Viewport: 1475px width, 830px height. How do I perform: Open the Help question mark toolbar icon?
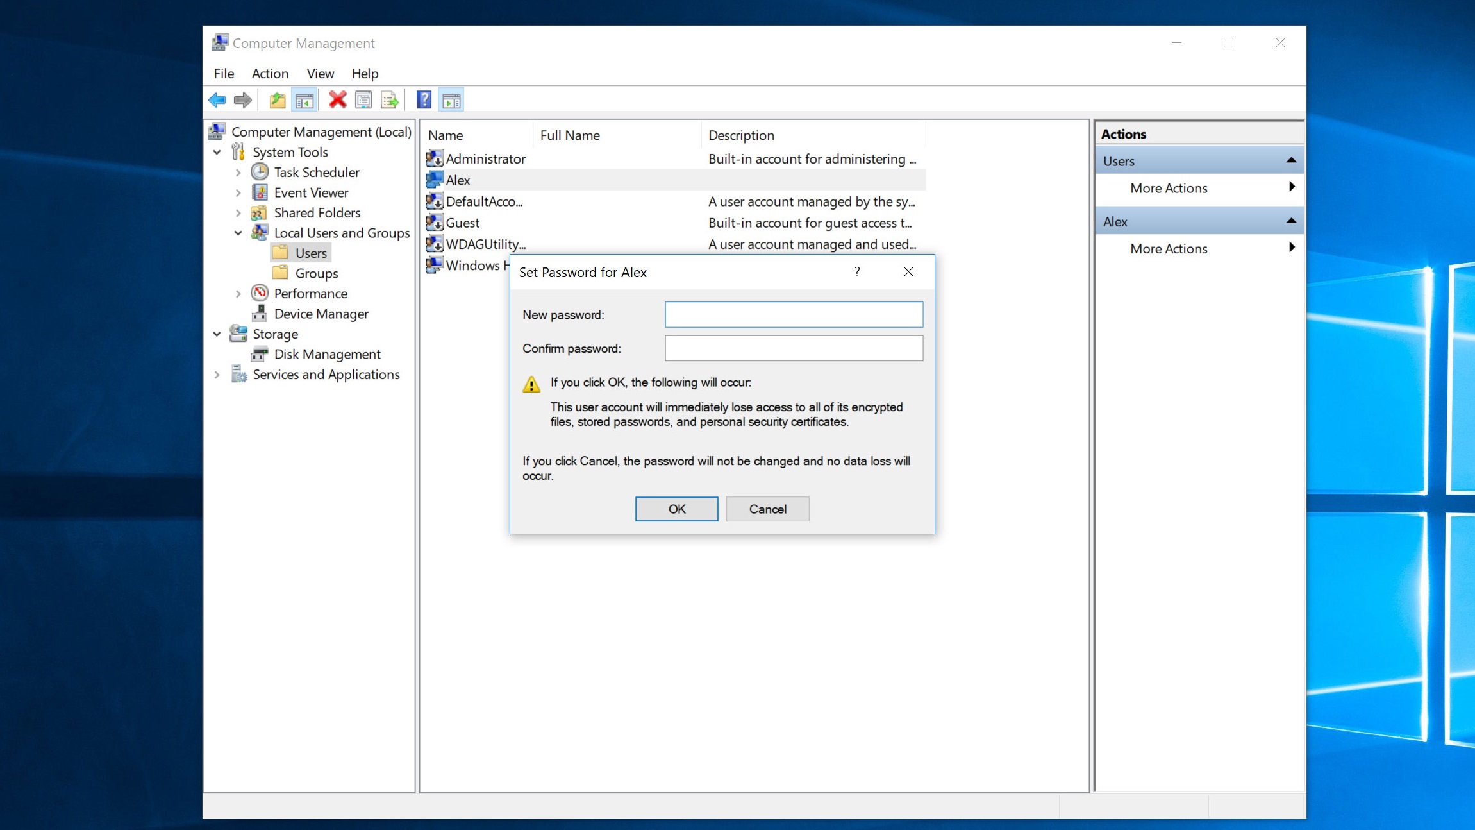[x=424, y=100]
